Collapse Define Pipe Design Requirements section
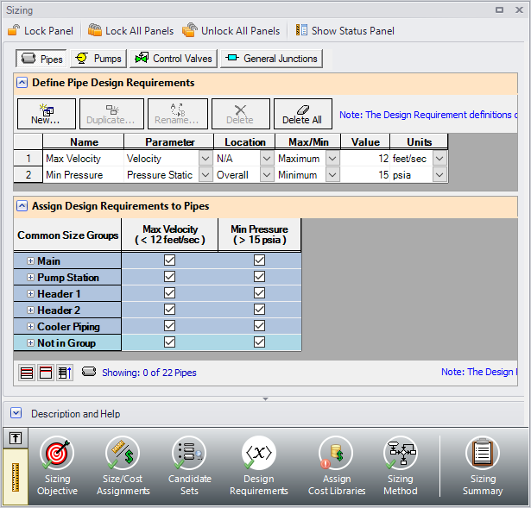531x508 pixels. [x=21, y=83]
